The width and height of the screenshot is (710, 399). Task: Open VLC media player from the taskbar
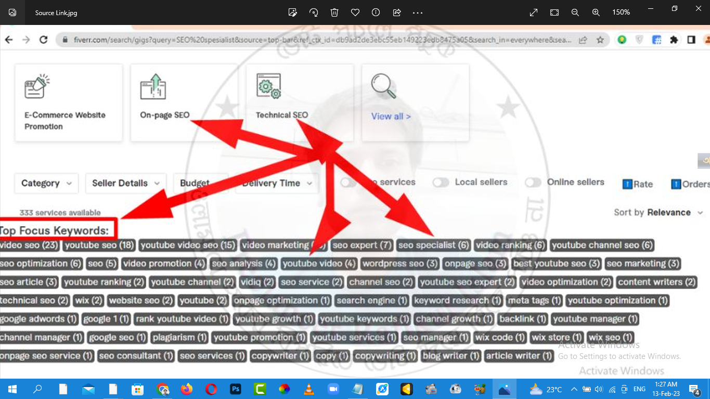tap(309, 389)
